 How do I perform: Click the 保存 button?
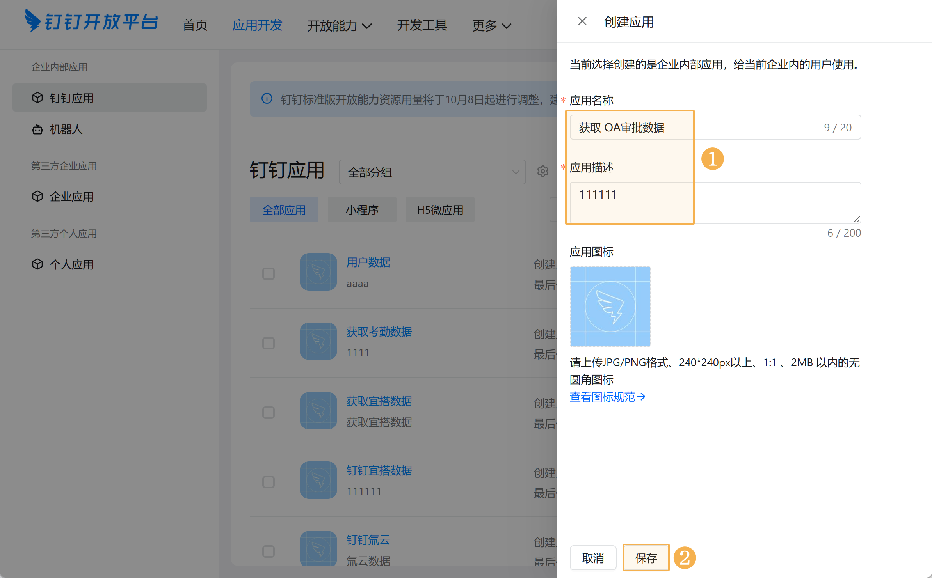tap(646, 558)
